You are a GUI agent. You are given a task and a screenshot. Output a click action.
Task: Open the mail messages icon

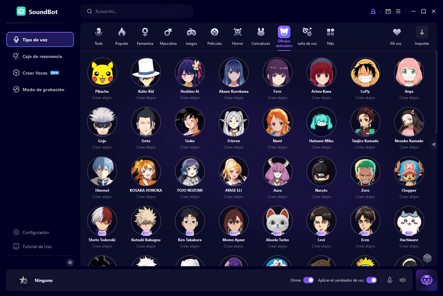[388, 11]
